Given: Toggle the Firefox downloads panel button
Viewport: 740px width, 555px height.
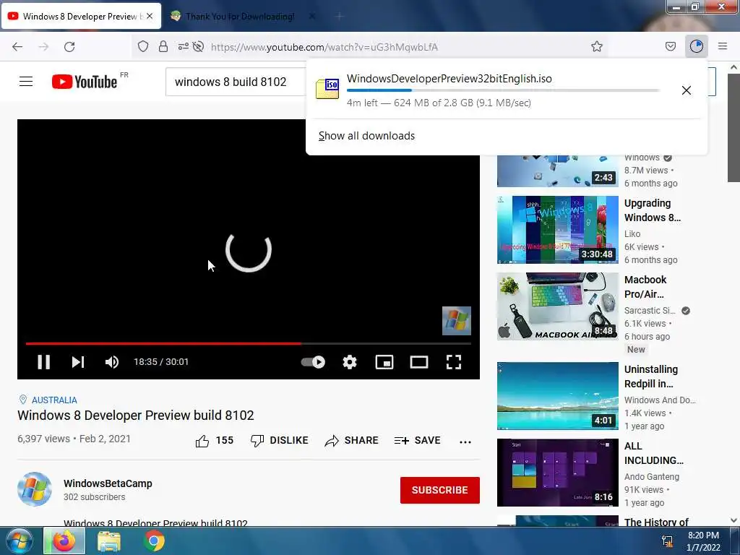Looking at the screenshot, I should point(697,46).
